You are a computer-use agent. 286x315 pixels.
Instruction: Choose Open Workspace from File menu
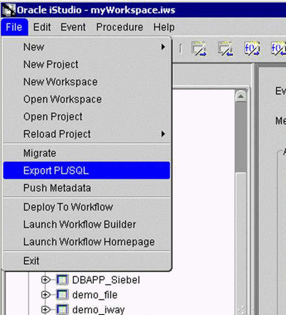tap(87, 99)
